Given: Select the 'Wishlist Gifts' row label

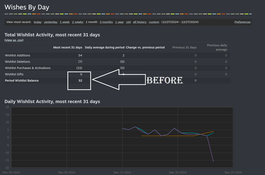Looking at the screenshot, I should (x=14, y=74).
